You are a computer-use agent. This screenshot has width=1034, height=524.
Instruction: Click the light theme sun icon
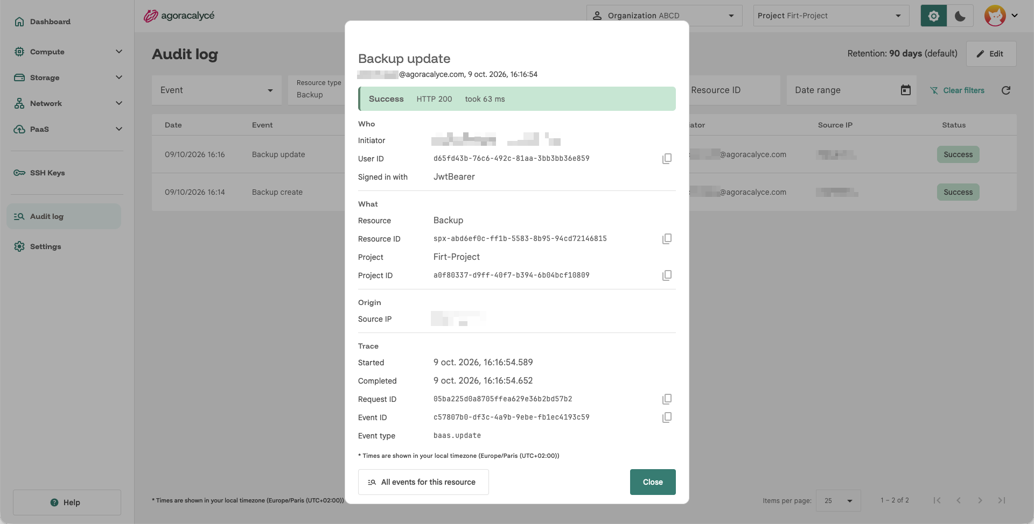click(x=934, y=16)
